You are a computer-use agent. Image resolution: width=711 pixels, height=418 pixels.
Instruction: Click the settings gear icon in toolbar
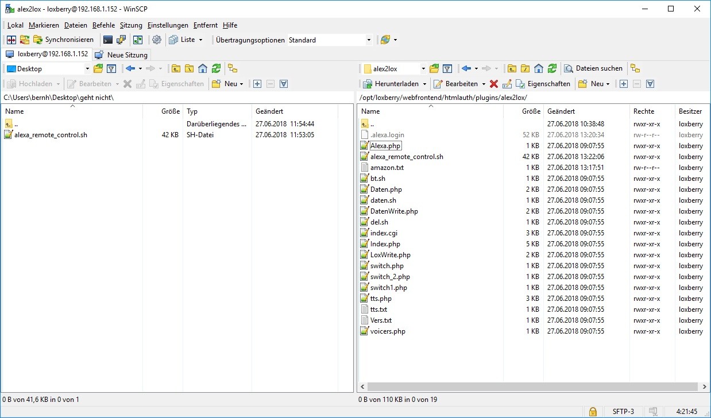[x=156, y=40]
